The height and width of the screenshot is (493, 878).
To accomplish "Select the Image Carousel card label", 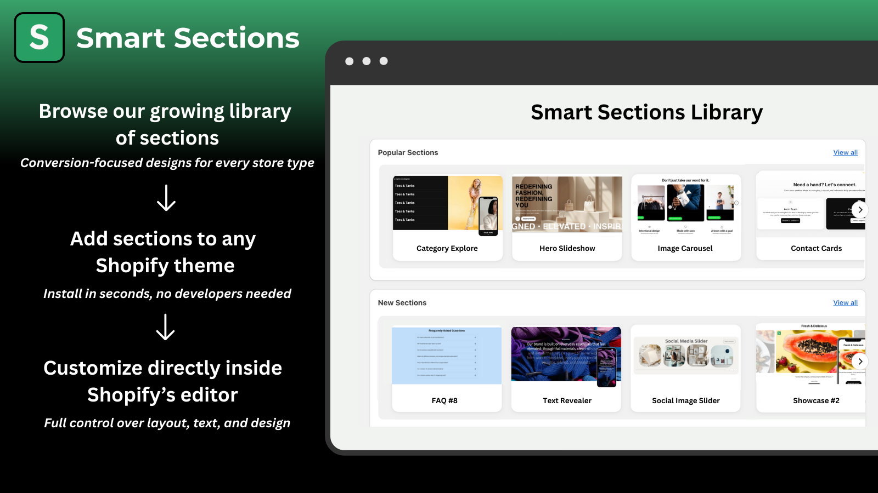I will point(685,248).
